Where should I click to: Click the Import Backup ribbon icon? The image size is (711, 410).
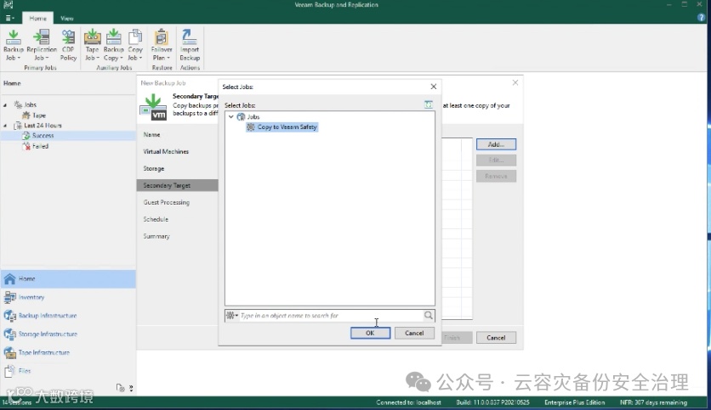(x=190, y=45)
